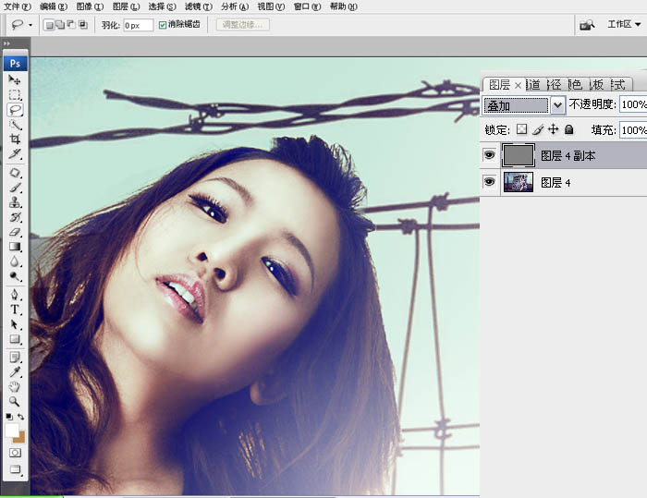Open the Lasso tool preset picker dropdown
This screenshot has width=647, height=498.
(23, 25)
